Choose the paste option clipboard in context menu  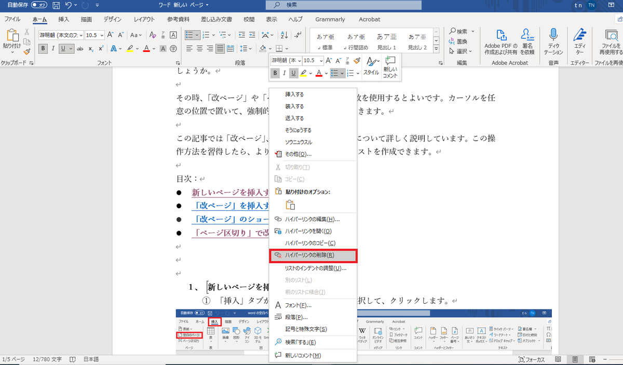pos(290,205)
